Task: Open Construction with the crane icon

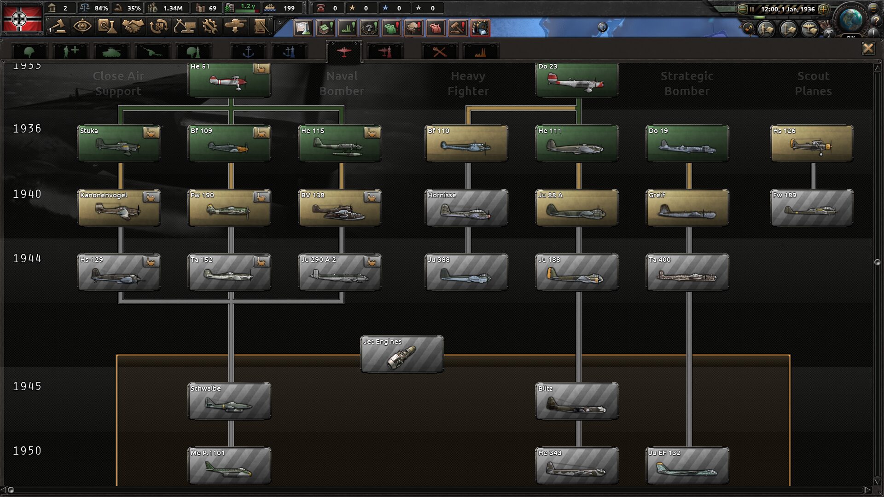Action: 184,26
